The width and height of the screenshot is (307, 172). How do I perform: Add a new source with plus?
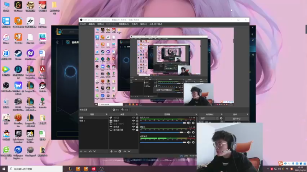[111, 151]
